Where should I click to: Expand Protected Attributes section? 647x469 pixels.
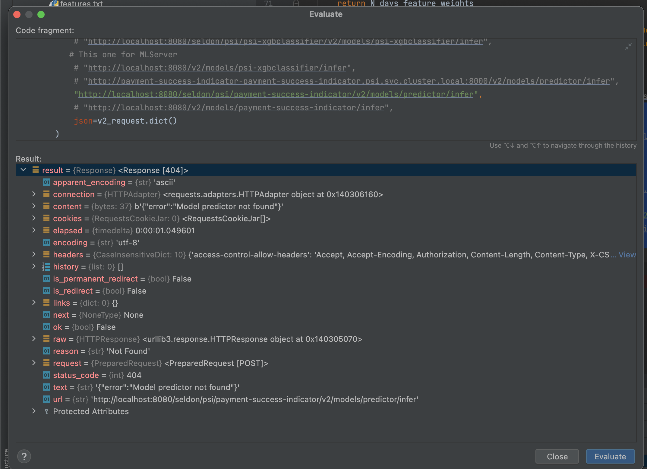[34, 411]
